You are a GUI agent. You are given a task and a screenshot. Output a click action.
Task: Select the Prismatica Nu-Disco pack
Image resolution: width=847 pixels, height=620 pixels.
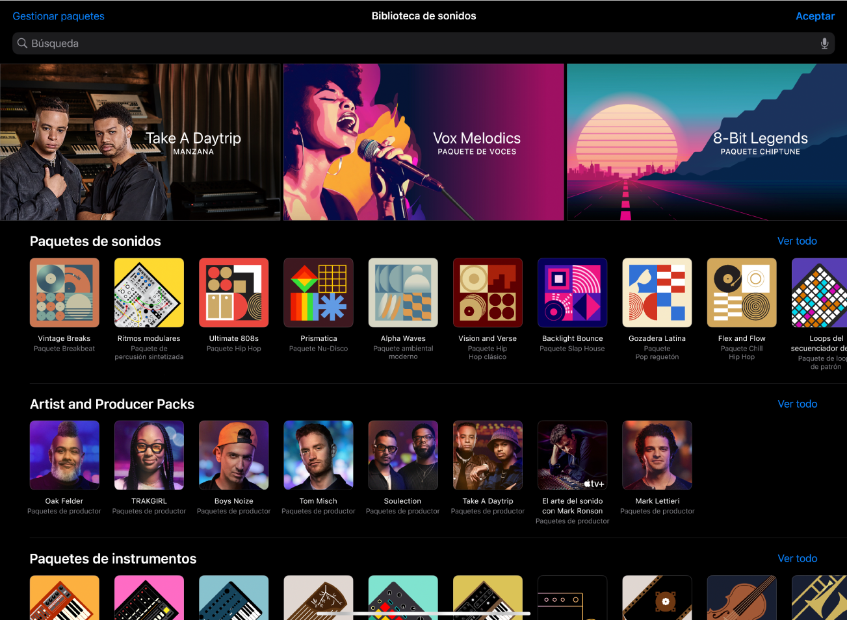(x=318, y=292)
